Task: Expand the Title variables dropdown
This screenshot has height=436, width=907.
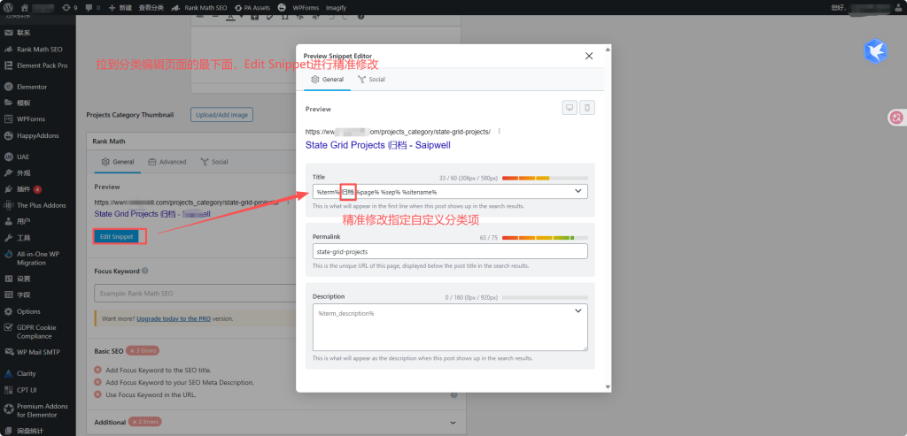Action: (578, 191)
